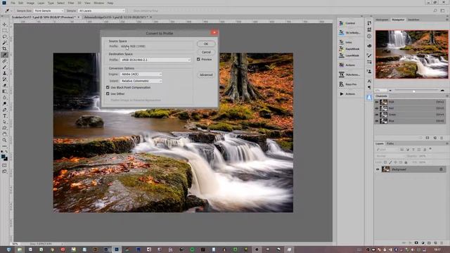Open the Edit Toolbar three-dots menu

click(x=4, y=146)
